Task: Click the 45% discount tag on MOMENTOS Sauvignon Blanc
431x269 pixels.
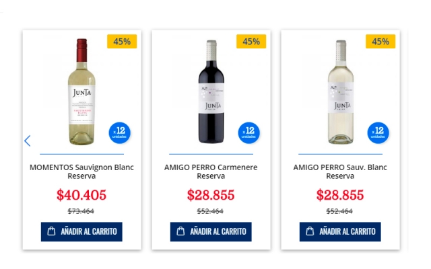Action: (x=122, y=42)
